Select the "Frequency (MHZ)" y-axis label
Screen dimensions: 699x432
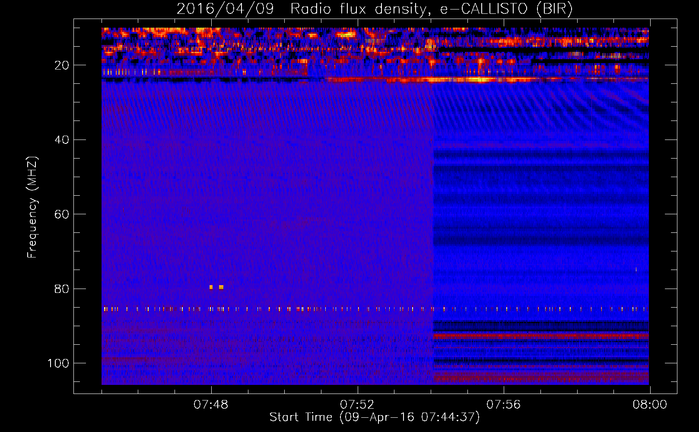coord(32,207)
